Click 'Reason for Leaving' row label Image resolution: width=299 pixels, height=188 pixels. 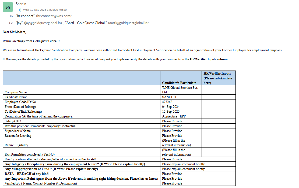point(18,136)
